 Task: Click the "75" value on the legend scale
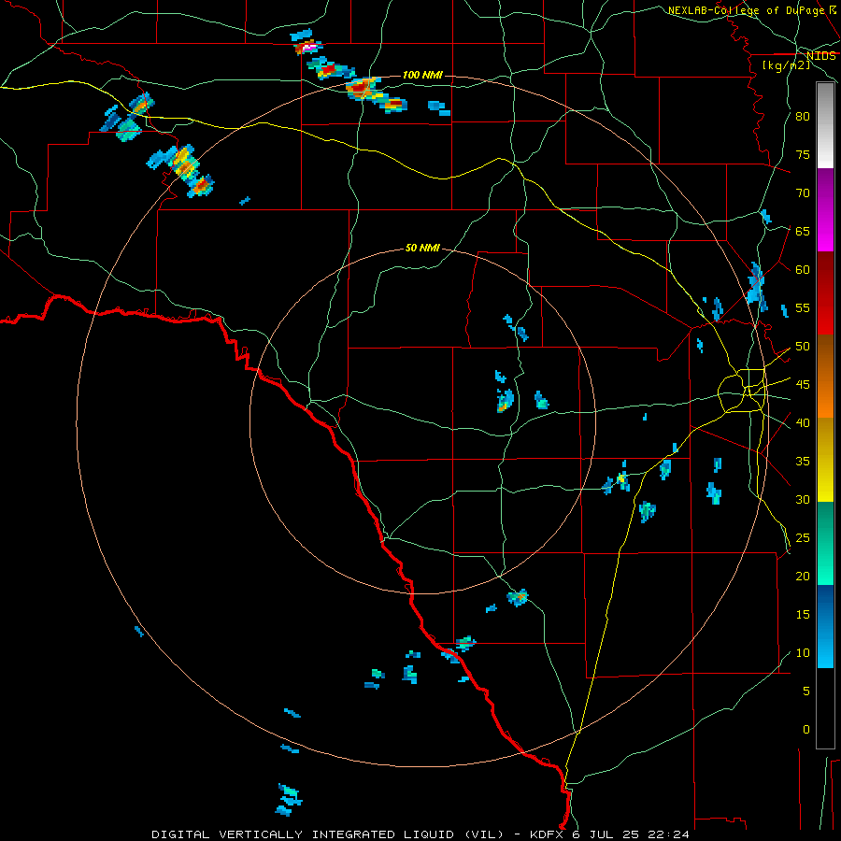(x=803, y=154)
